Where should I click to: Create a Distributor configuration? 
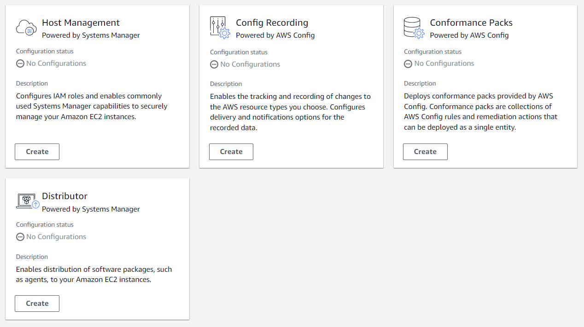pos(37,304)
